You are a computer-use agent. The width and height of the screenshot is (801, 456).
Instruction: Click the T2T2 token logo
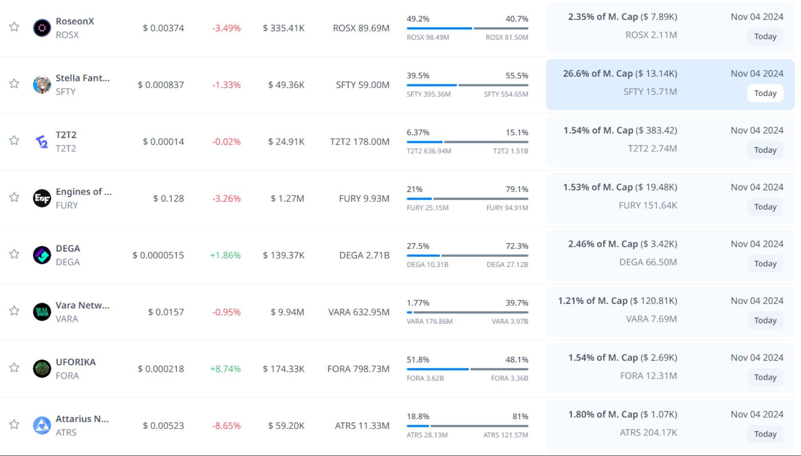(42, 142)
